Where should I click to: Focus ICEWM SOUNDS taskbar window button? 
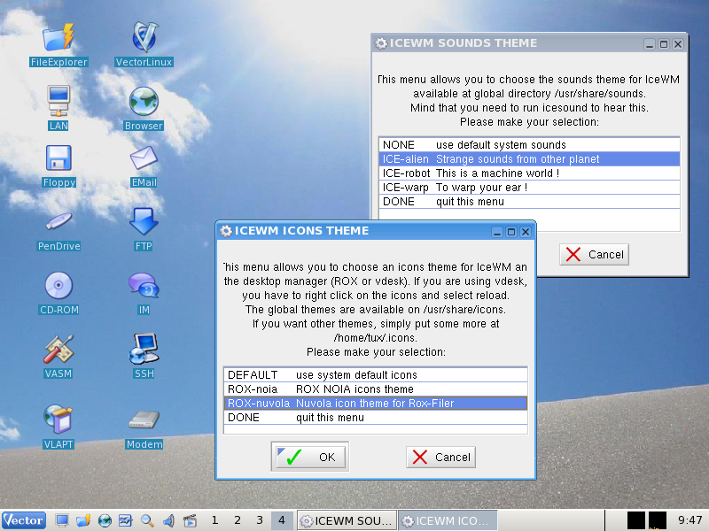pyautogui.click(x=346, y=520)
